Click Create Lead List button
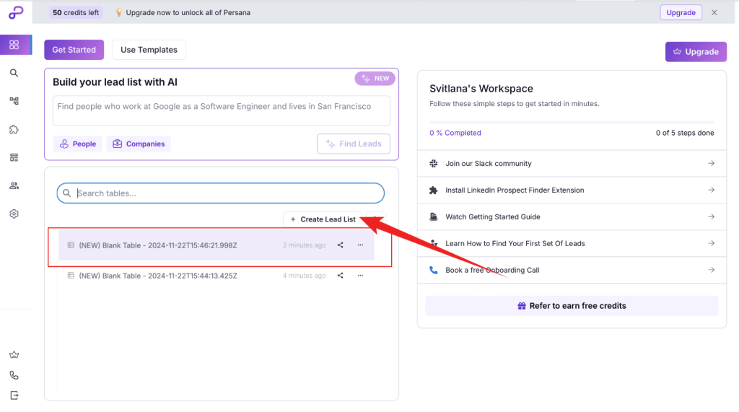 click(323, 219)
